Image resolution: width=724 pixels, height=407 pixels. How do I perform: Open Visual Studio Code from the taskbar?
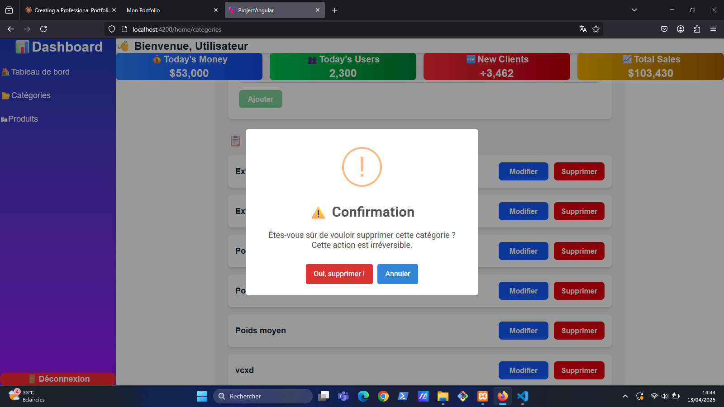pos(523,396)
